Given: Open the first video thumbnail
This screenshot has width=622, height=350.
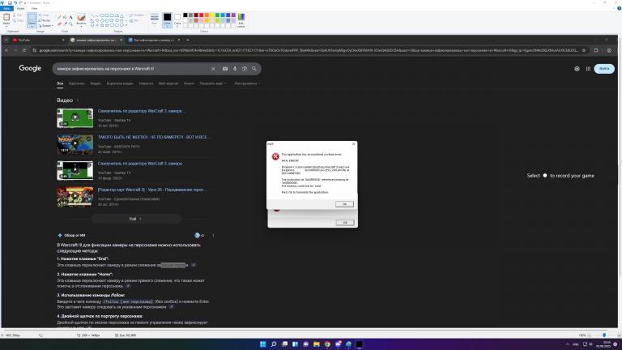Looking at the screenshot, I should [75, 117].
